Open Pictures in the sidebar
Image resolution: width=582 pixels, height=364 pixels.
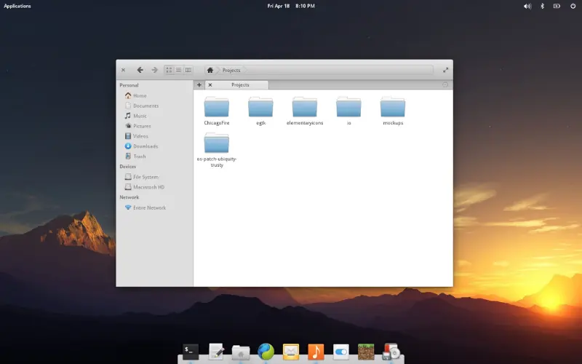138,126
